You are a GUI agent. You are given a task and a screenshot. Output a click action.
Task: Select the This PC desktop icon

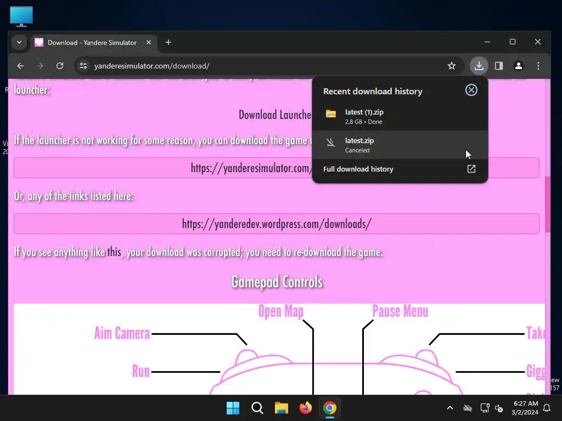pyautogui.click(x=21, y=16)
